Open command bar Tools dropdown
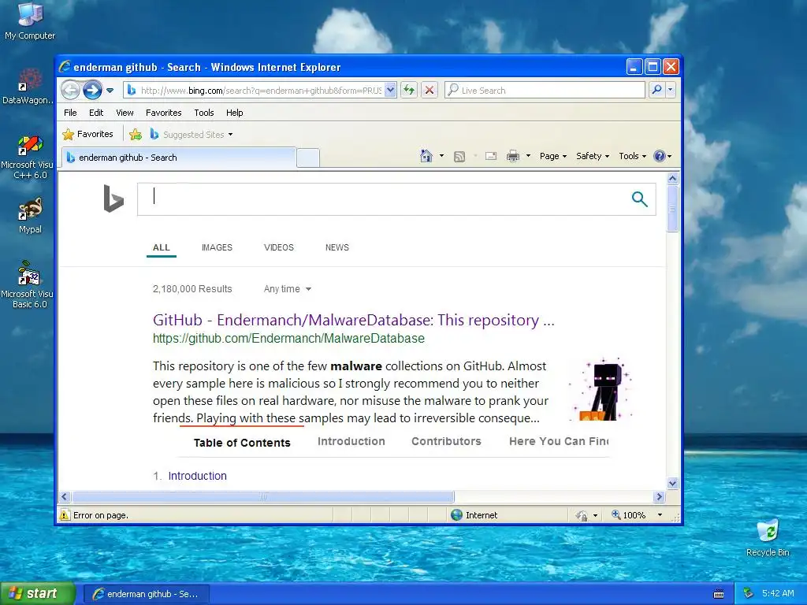This screenshot has height=605, width=807. pyautogui.click(x=632, y=156)
